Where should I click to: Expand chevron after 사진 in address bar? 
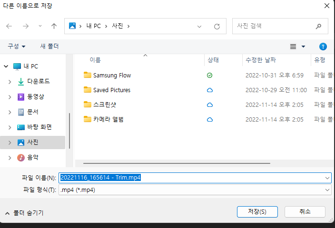point(128,26)
